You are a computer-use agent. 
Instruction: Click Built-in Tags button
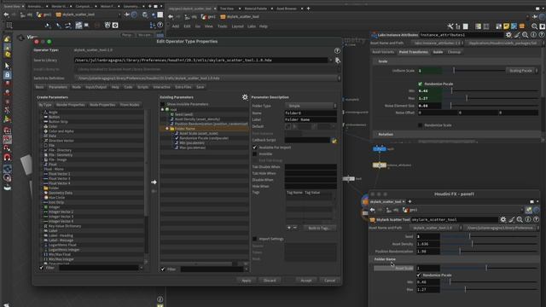[x=319, y=228]
